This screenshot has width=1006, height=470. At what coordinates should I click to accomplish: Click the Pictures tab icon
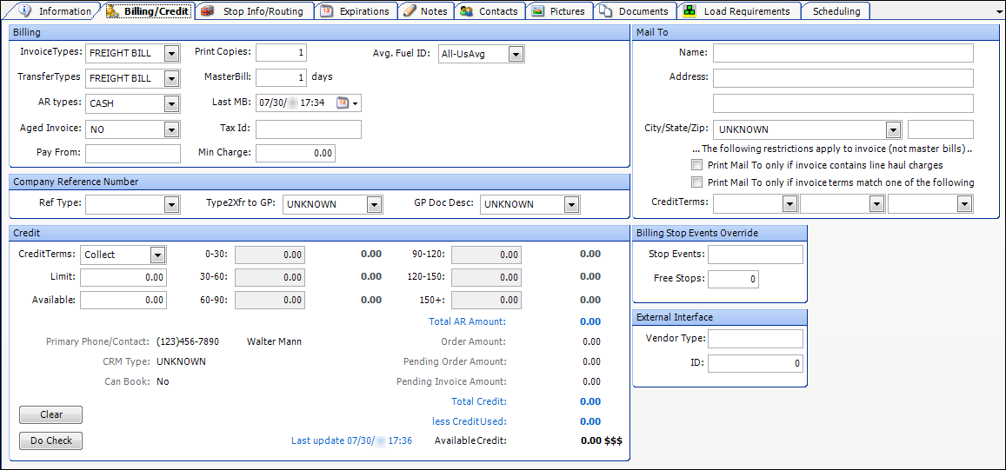click(x=538, y=11)
